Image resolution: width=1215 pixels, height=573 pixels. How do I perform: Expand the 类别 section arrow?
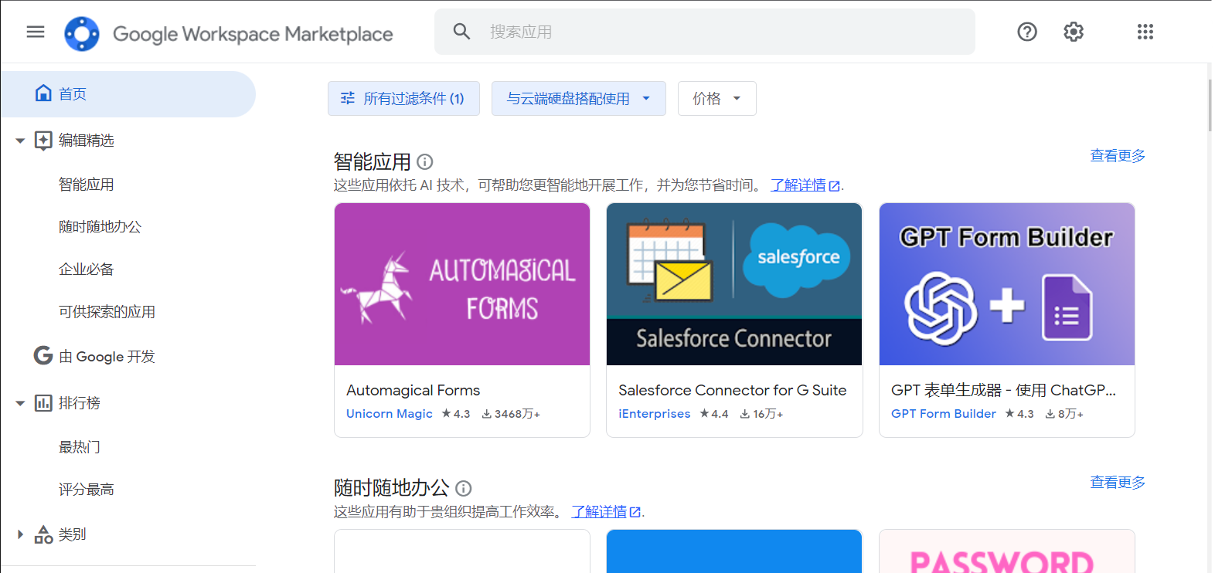20,534
